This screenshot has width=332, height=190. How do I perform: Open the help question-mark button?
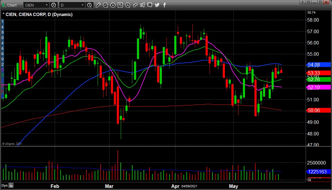[302, 2]
